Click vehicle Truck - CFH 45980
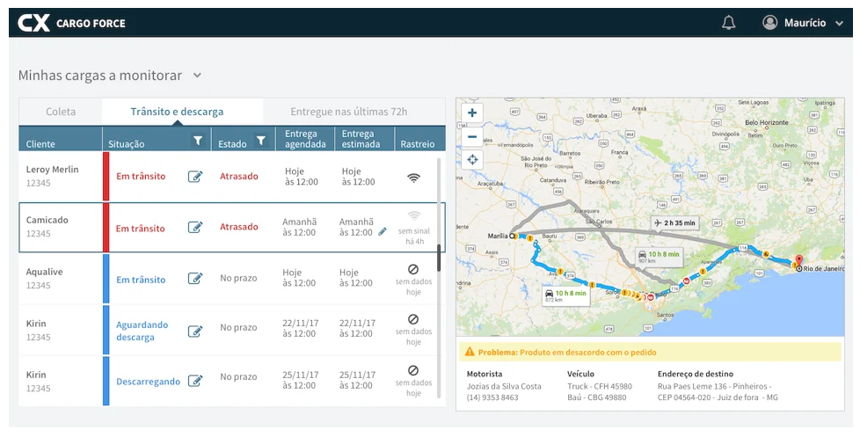Screen dimensions: 860x437 [600, 386]
